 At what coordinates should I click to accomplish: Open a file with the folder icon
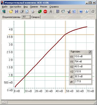pos(11,12)
